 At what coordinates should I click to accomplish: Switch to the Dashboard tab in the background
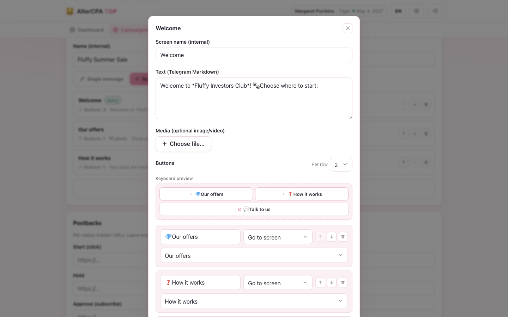[x=87, y=30]
